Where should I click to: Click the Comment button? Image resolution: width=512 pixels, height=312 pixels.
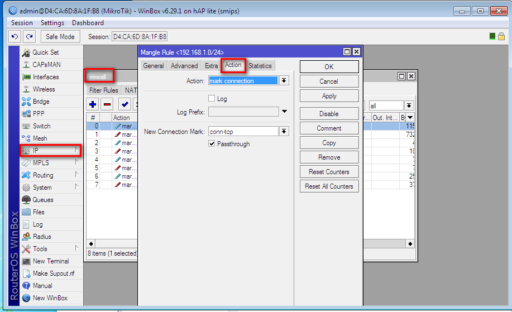pyautogui.click(x=329, y=128)
